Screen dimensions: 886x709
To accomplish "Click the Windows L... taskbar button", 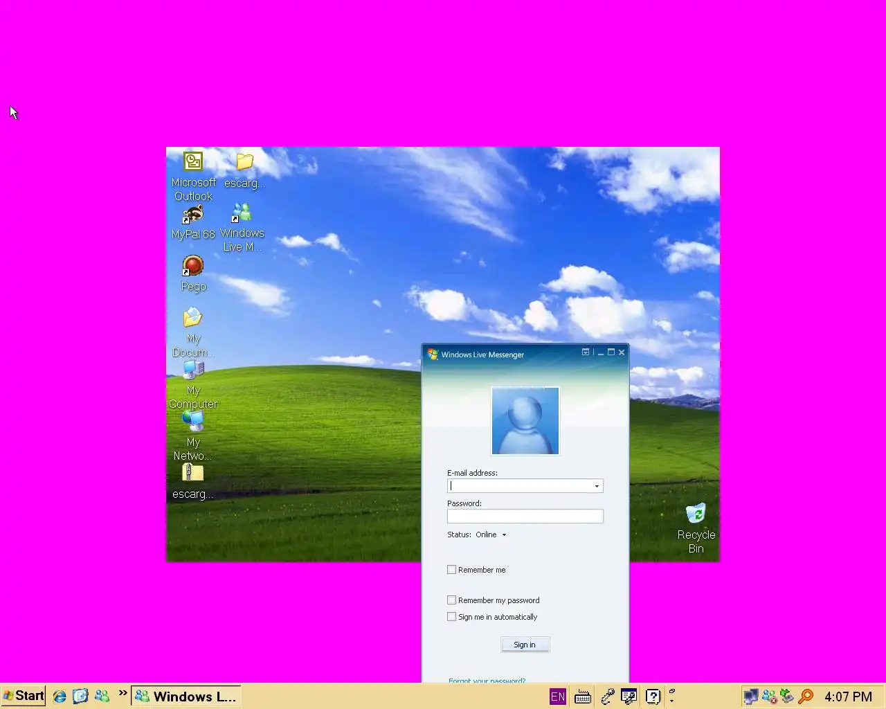I will click(x=186, y=697).
